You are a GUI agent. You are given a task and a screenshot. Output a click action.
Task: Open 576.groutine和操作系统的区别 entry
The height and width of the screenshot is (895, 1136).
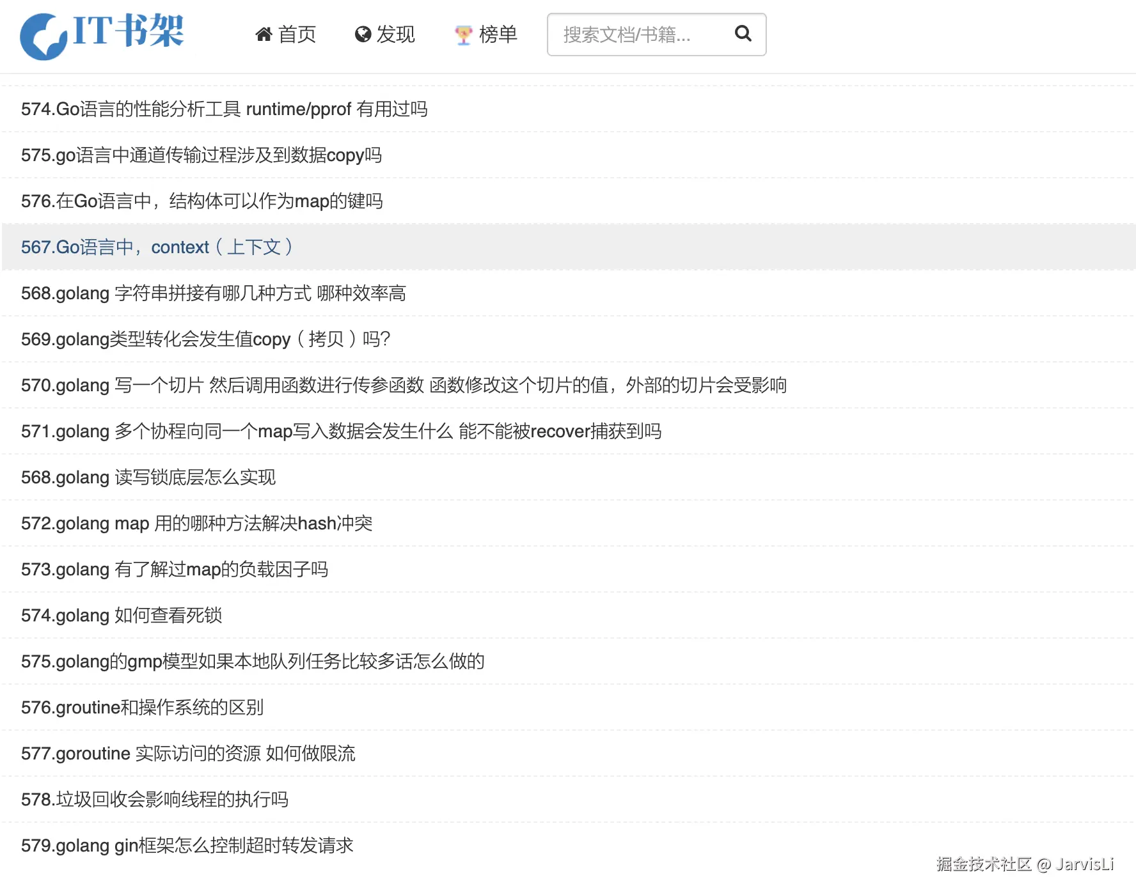[x=143, y=708]
